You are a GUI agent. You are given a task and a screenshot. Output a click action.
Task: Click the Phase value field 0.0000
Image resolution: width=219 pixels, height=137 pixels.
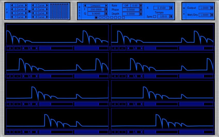(131, 10)
